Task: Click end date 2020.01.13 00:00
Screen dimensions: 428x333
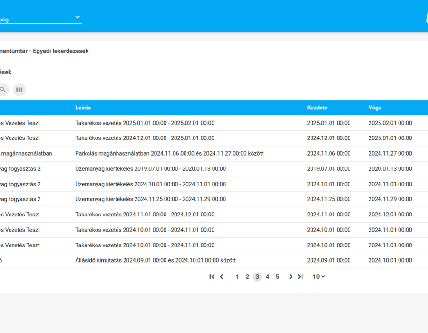Action: [390, 169]
